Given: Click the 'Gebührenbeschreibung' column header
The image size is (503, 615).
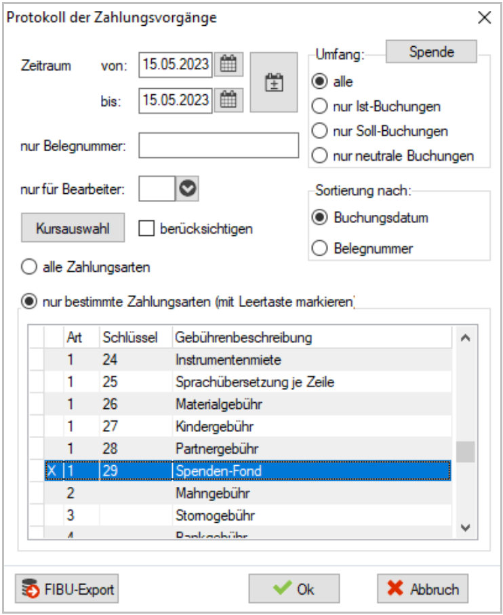Looking at the screenshot, I should (x=312, y=337).
